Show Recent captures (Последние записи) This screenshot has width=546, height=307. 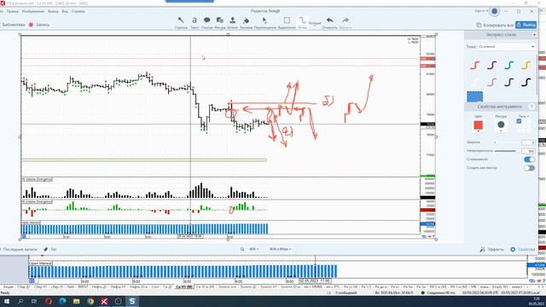click(20, 249)
